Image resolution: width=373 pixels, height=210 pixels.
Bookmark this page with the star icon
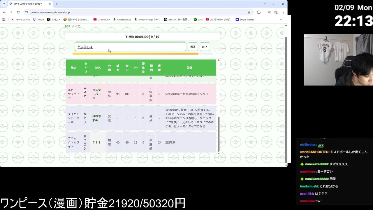[x=249, y=12]
